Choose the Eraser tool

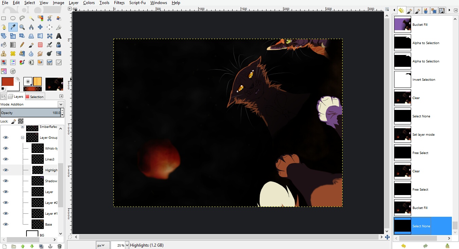tap(40, 45)
